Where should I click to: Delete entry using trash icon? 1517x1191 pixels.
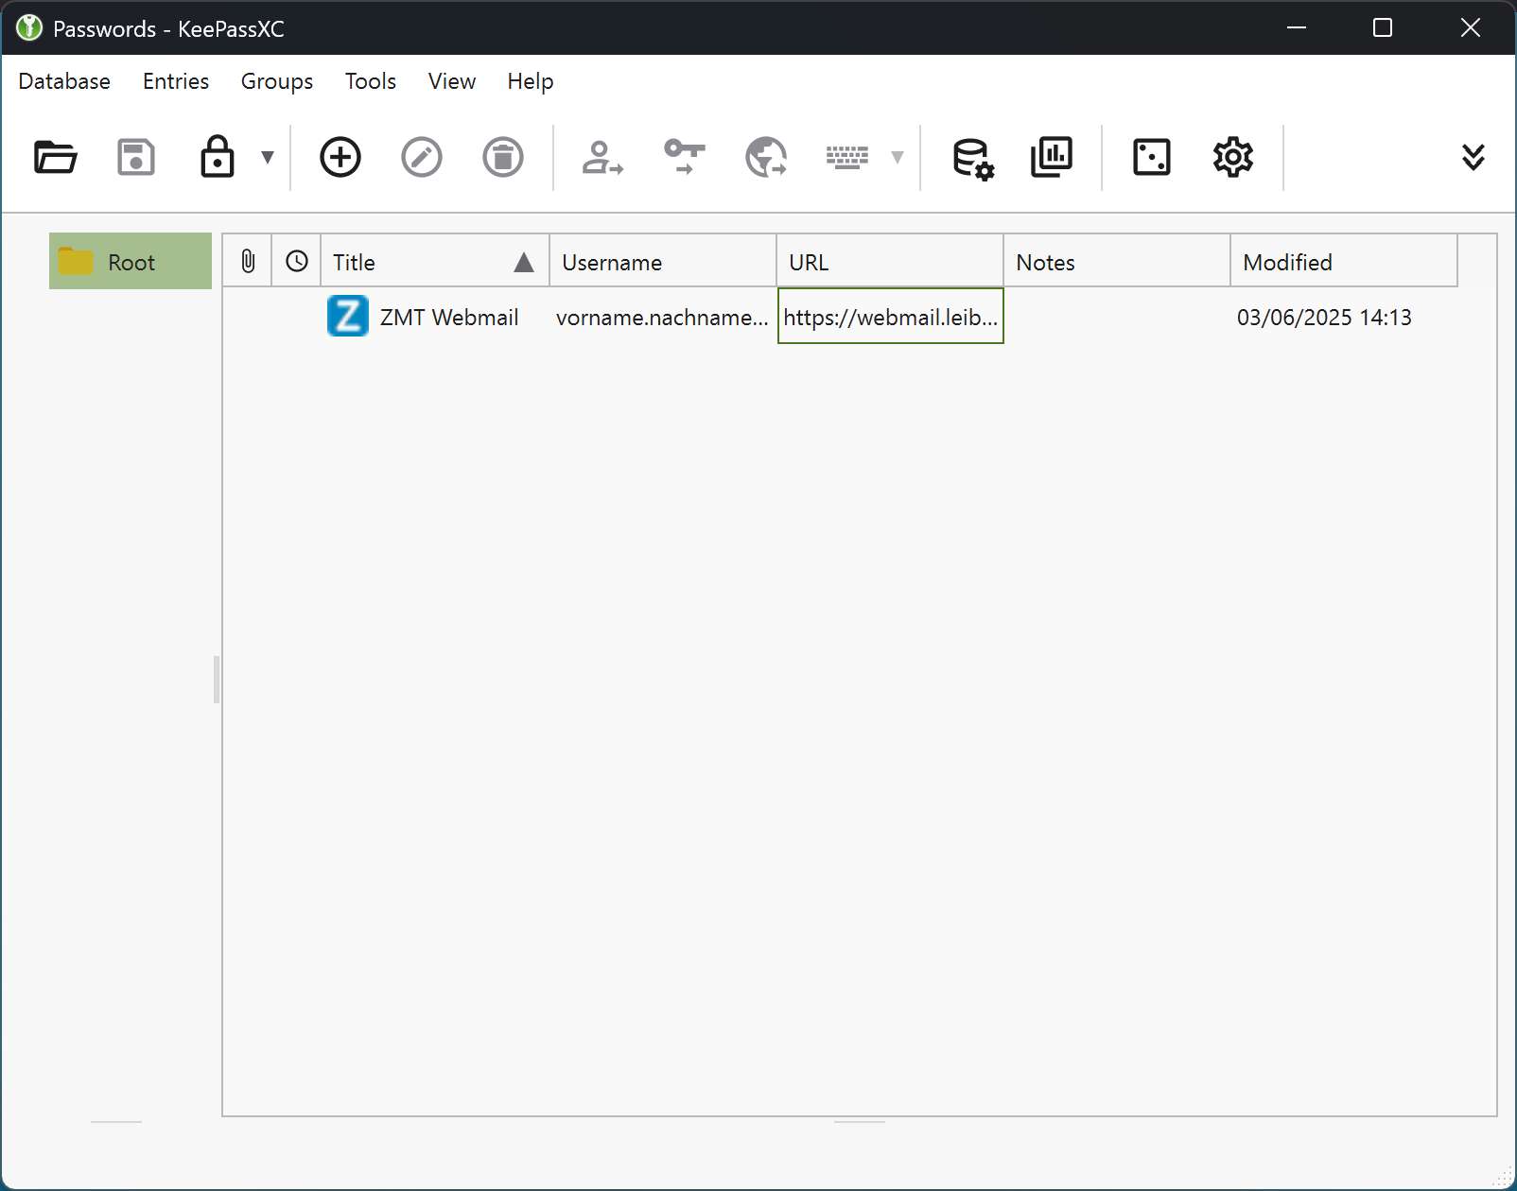(x=503, y=157)
